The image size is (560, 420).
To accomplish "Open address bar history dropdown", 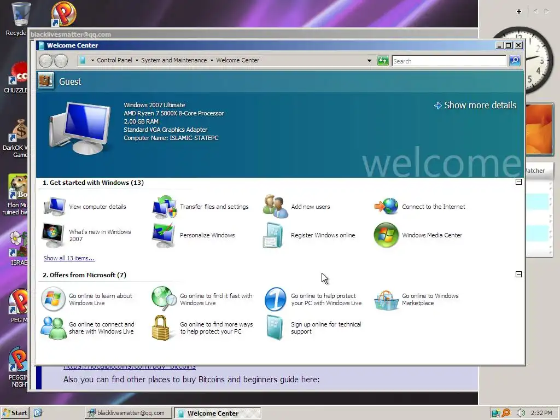I will tap(369, 61).
